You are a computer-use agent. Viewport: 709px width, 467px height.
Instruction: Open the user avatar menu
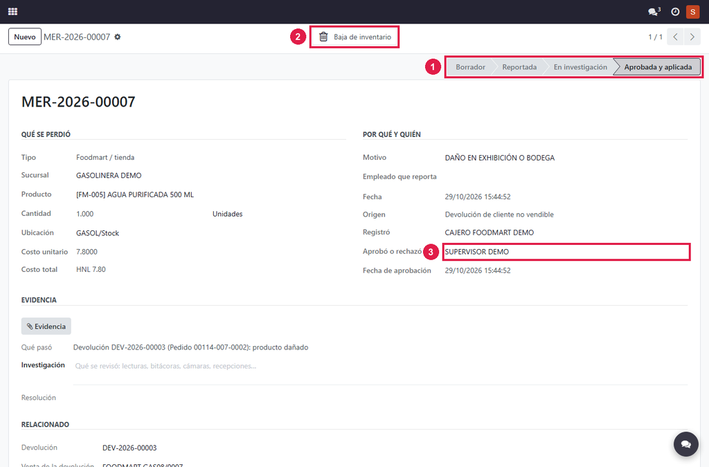pos(692,12)
